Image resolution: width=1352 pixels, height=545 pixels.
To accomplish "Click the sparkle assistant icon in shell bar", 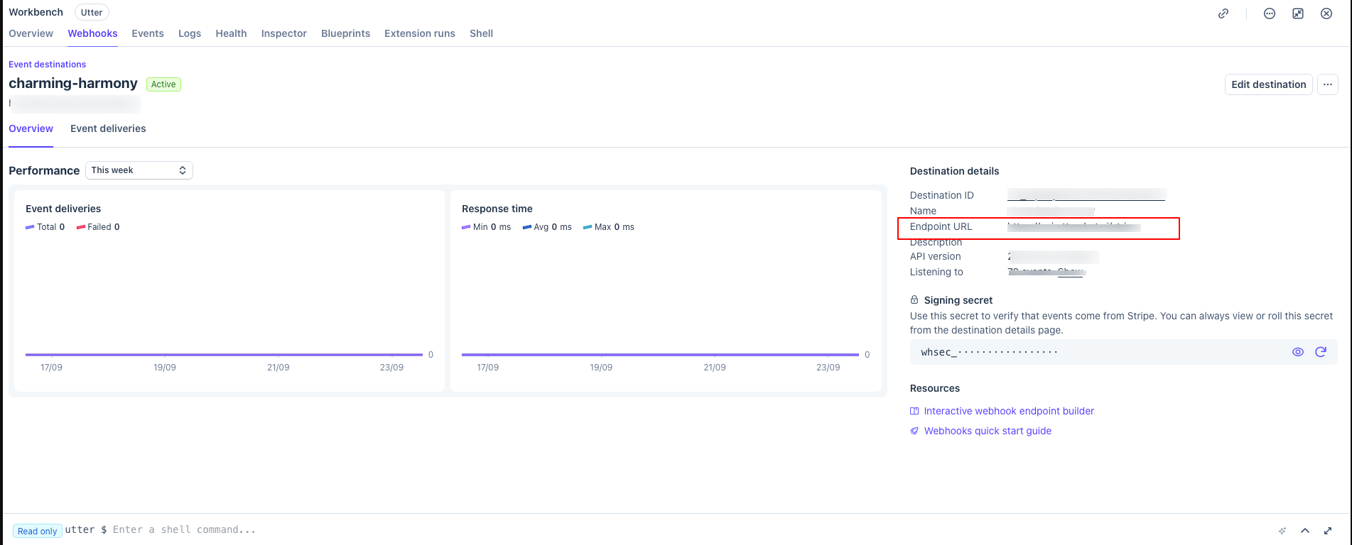I will [x=1282, y=531].
